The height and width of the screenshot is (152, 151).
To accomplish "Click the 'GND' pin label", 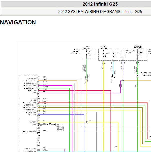I will 35,125.
